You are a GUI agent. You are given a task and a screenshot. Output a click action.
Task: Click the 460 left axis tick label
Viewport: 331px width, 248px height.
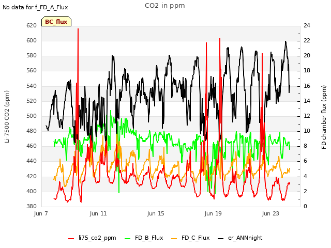(32, 146)
